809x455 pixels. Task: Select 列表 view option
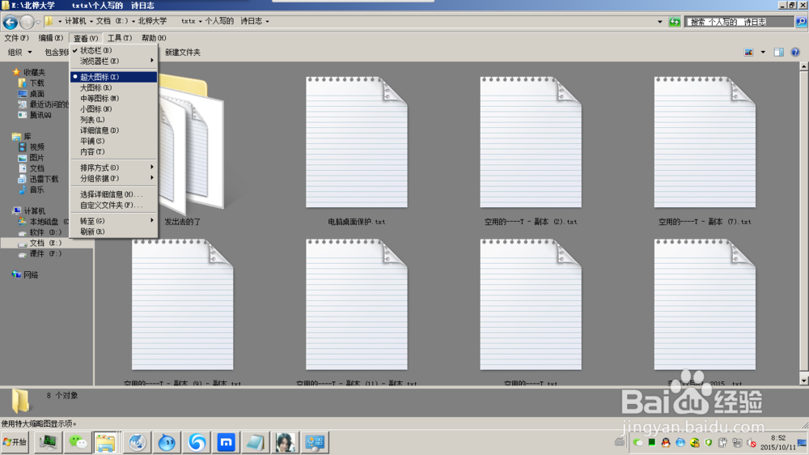click(x=113, y=120)
